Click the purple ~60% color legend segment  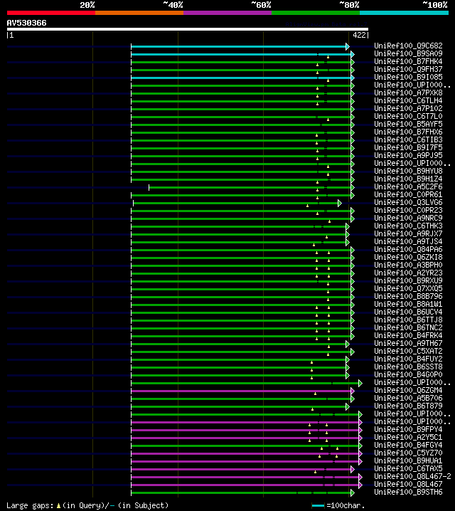(x=227, y=13)
